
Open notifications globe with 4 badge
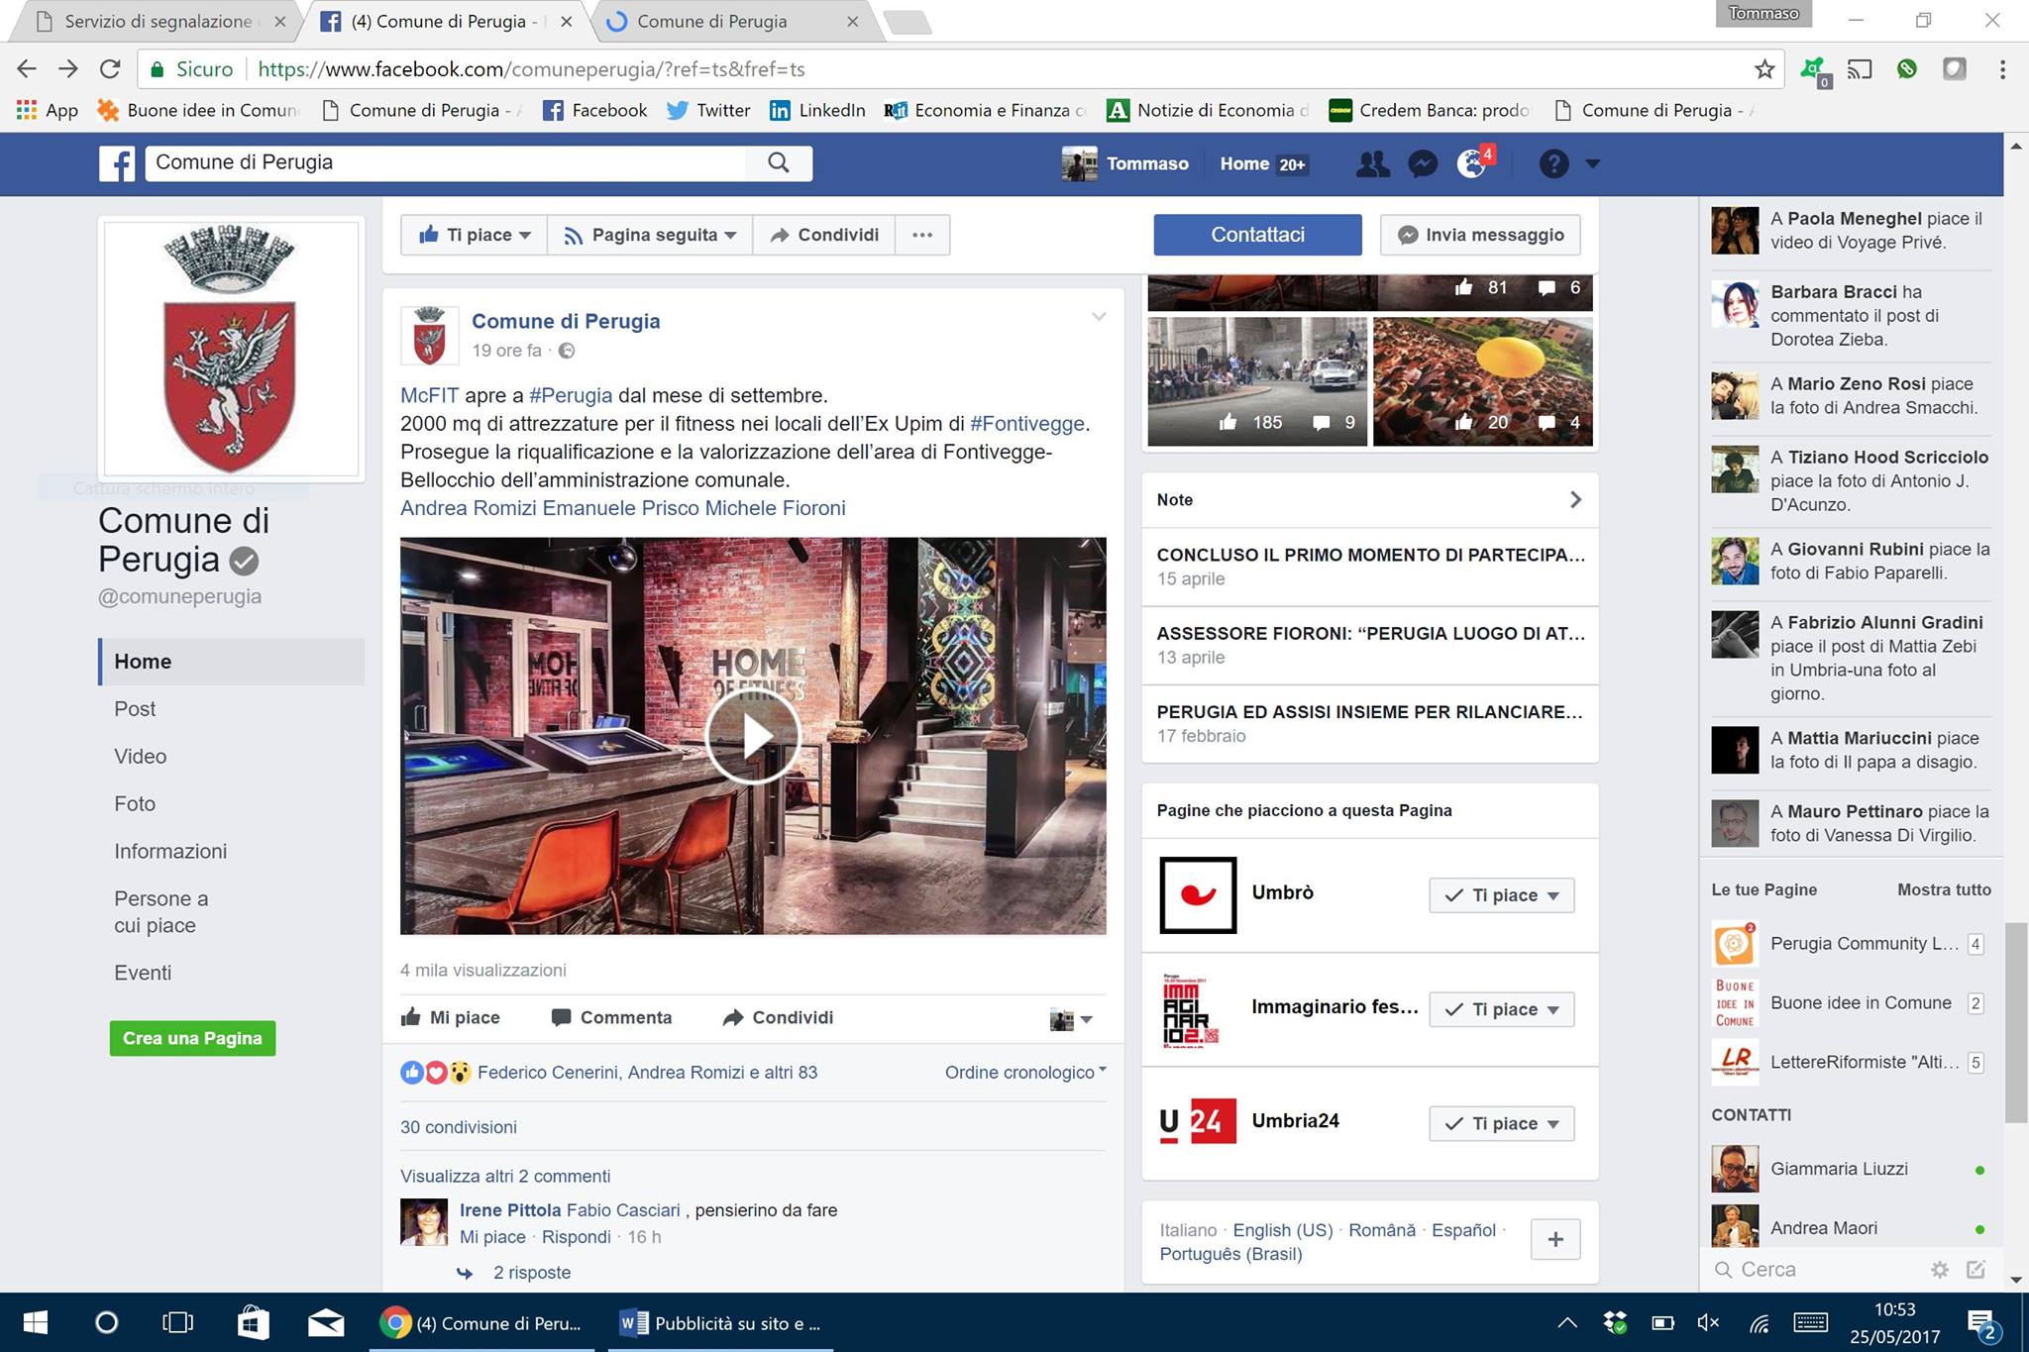point(1474,162)
